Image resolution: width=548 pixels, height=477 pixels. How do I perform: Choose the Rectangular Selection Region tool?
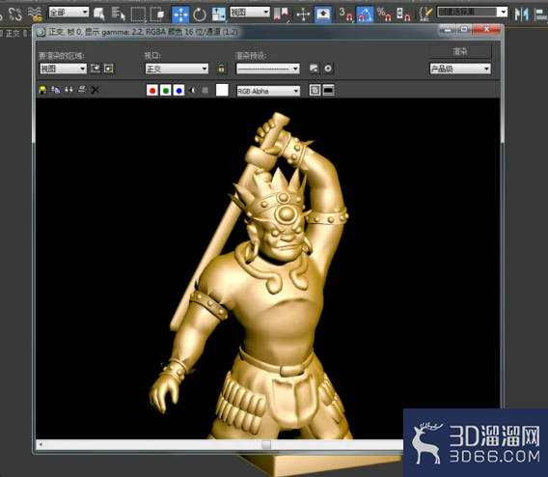point(138,14)
